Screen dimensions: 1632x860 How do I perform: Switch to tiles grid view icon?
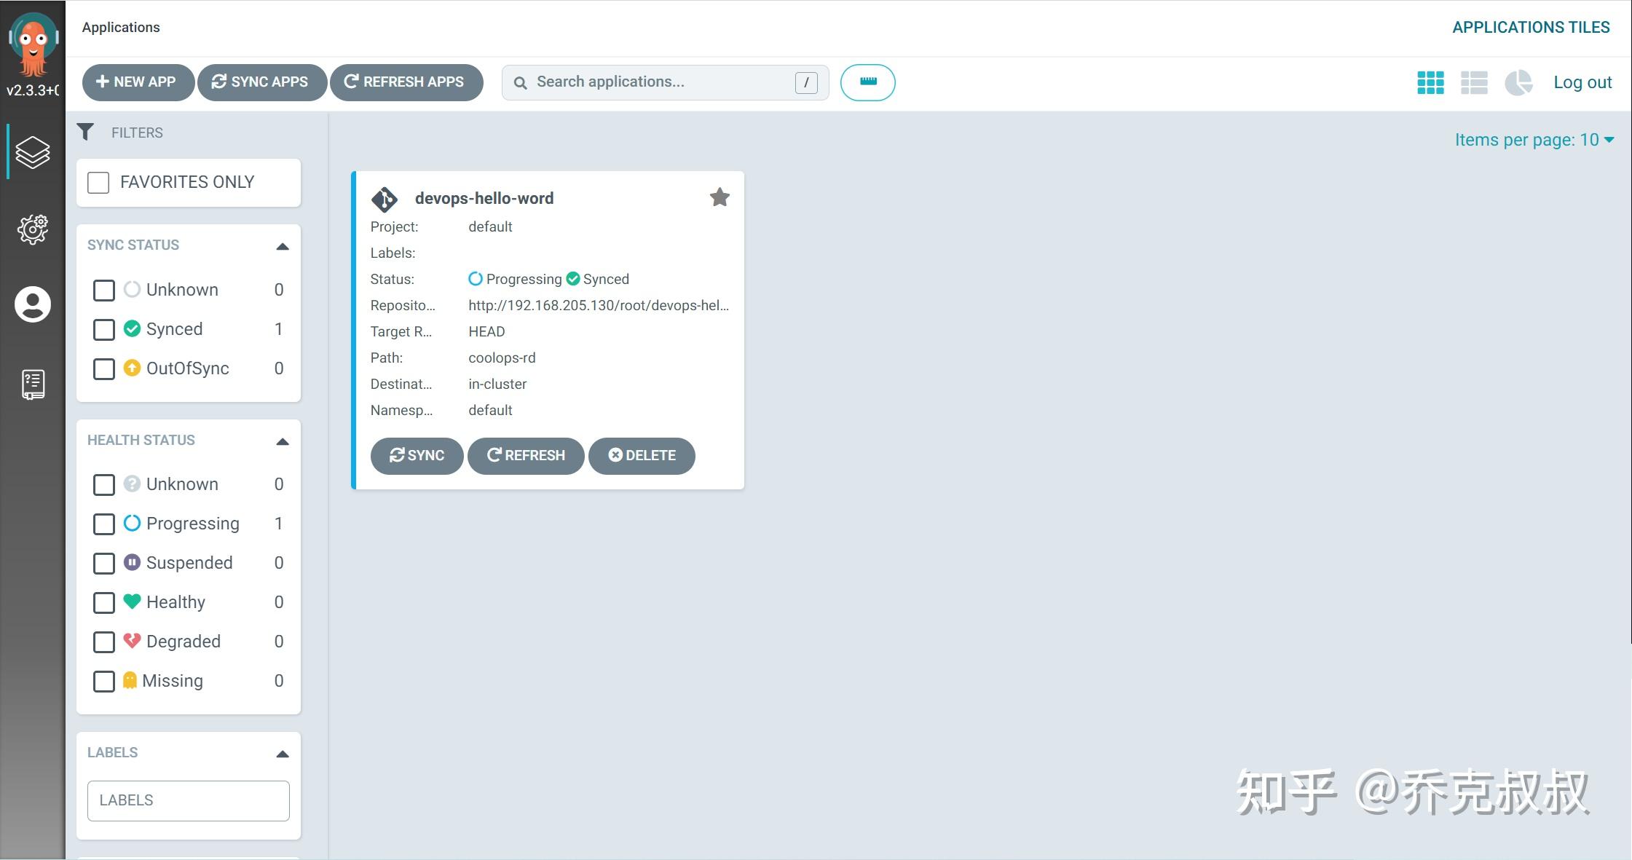click(x=1430, y=82)
